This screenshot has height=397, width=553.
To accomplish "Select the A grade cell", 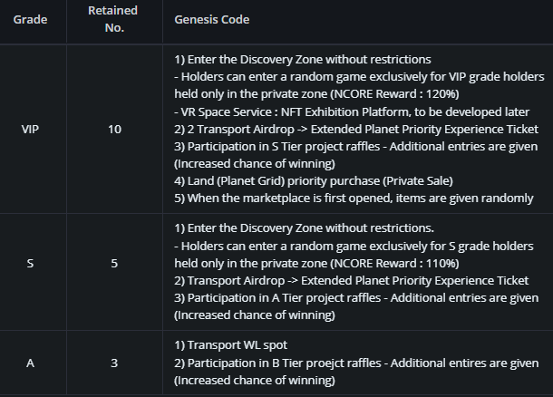I will tap(30, 363).
